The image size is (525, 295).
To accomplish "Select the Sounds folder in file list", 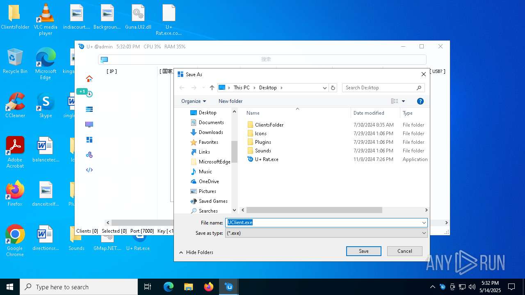I will (263, 151).
